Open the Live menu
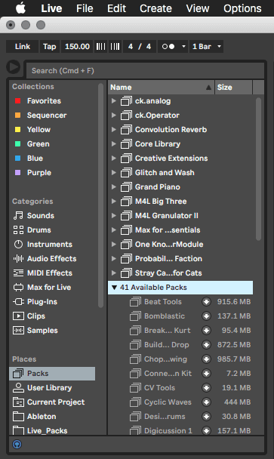 coord(51,8)
